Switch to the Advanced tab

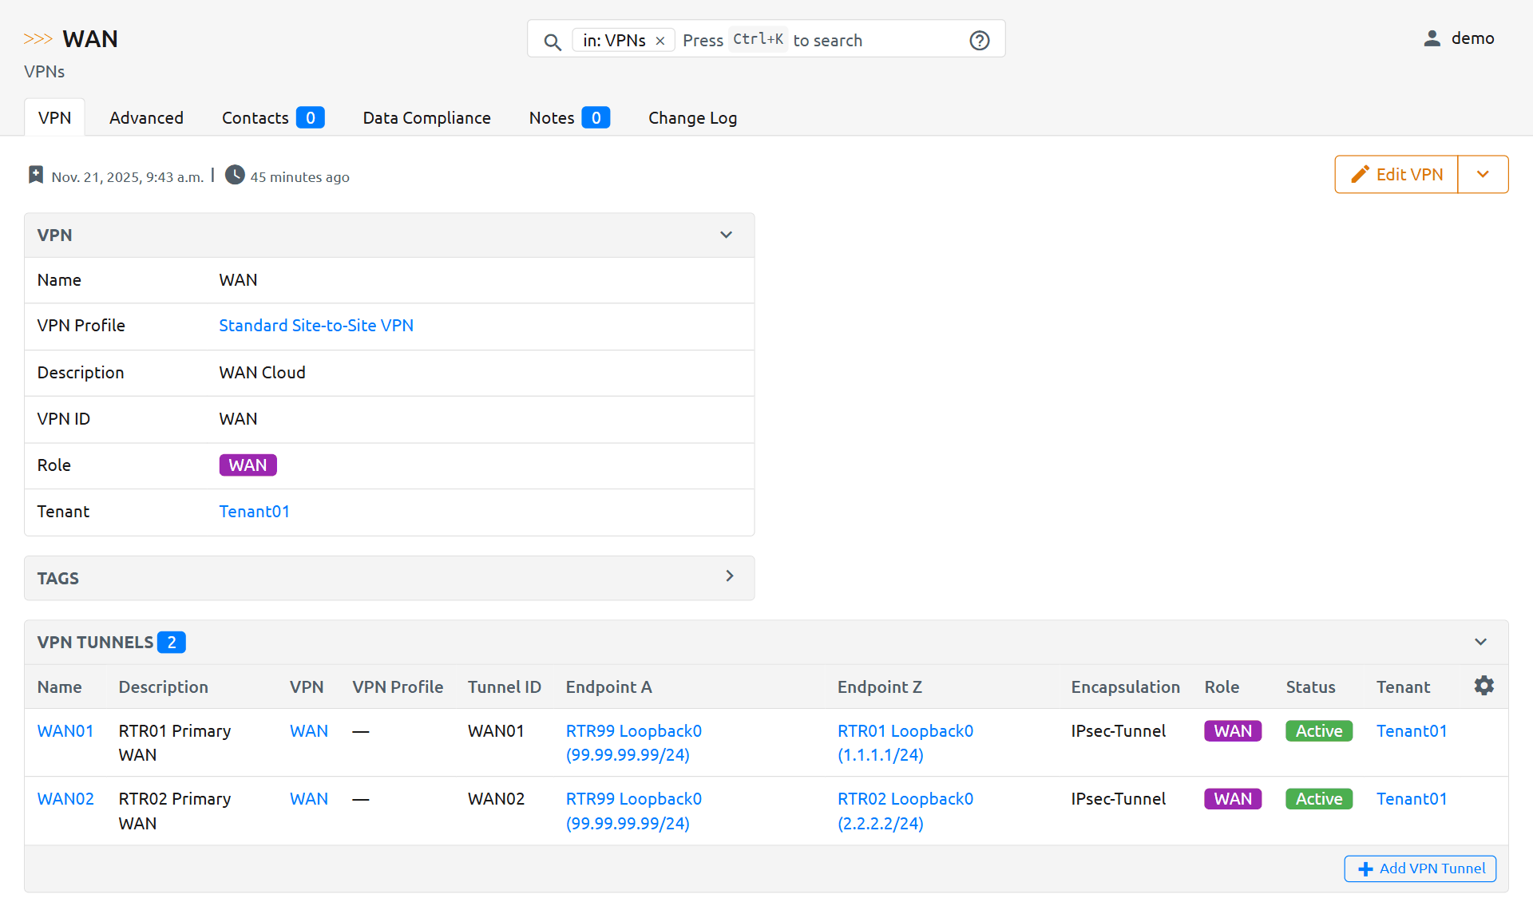click(x=146, y=117)
